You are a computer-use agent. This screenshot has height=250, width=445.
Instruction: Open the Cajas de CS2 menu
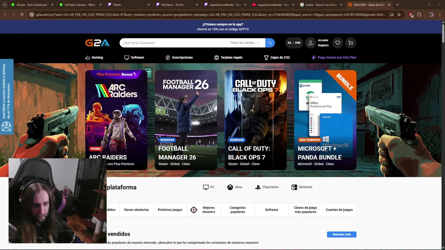277,57
